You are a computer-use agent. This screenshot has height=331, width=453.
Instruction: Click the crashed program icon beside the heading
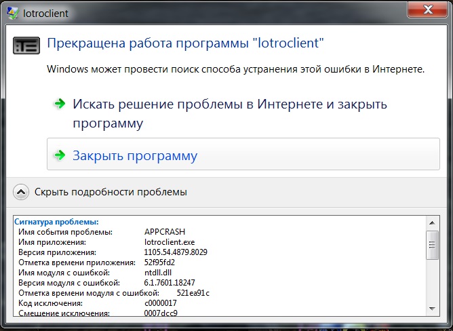[x=26, y=45]
